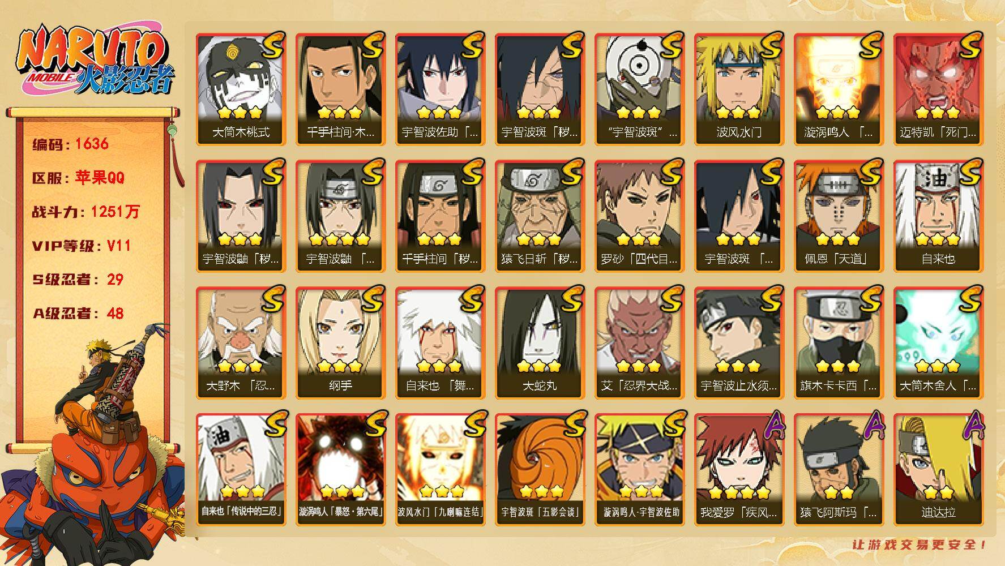The width and height of the screenshot is (1005, 566).
Task: Open the 大蛇丸 character card
Action: pos(540,343)
